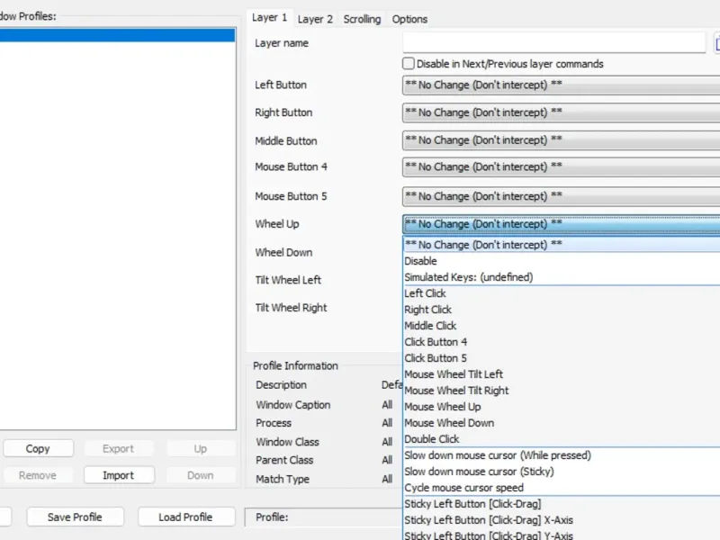This screenshot has width=720, height=540.
Task: Click the Profile Information heading
Action: 296,366
